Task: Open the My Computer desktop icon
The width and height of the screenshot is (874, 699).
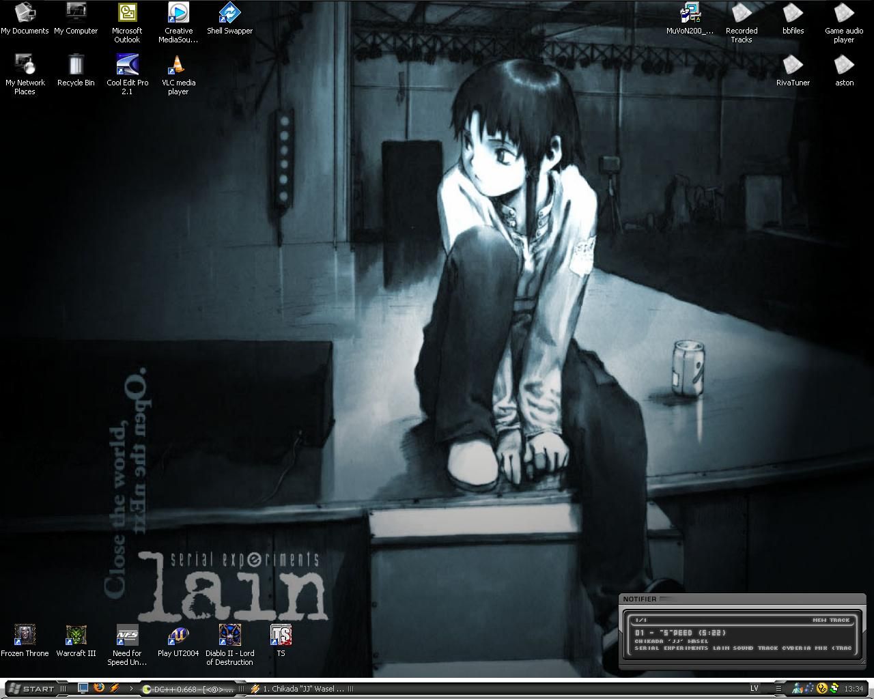Action: coord(76,18)
